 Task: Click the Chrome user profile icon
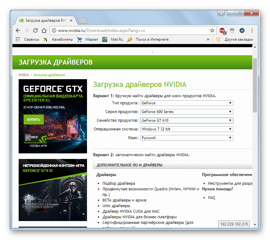(221, 13)
